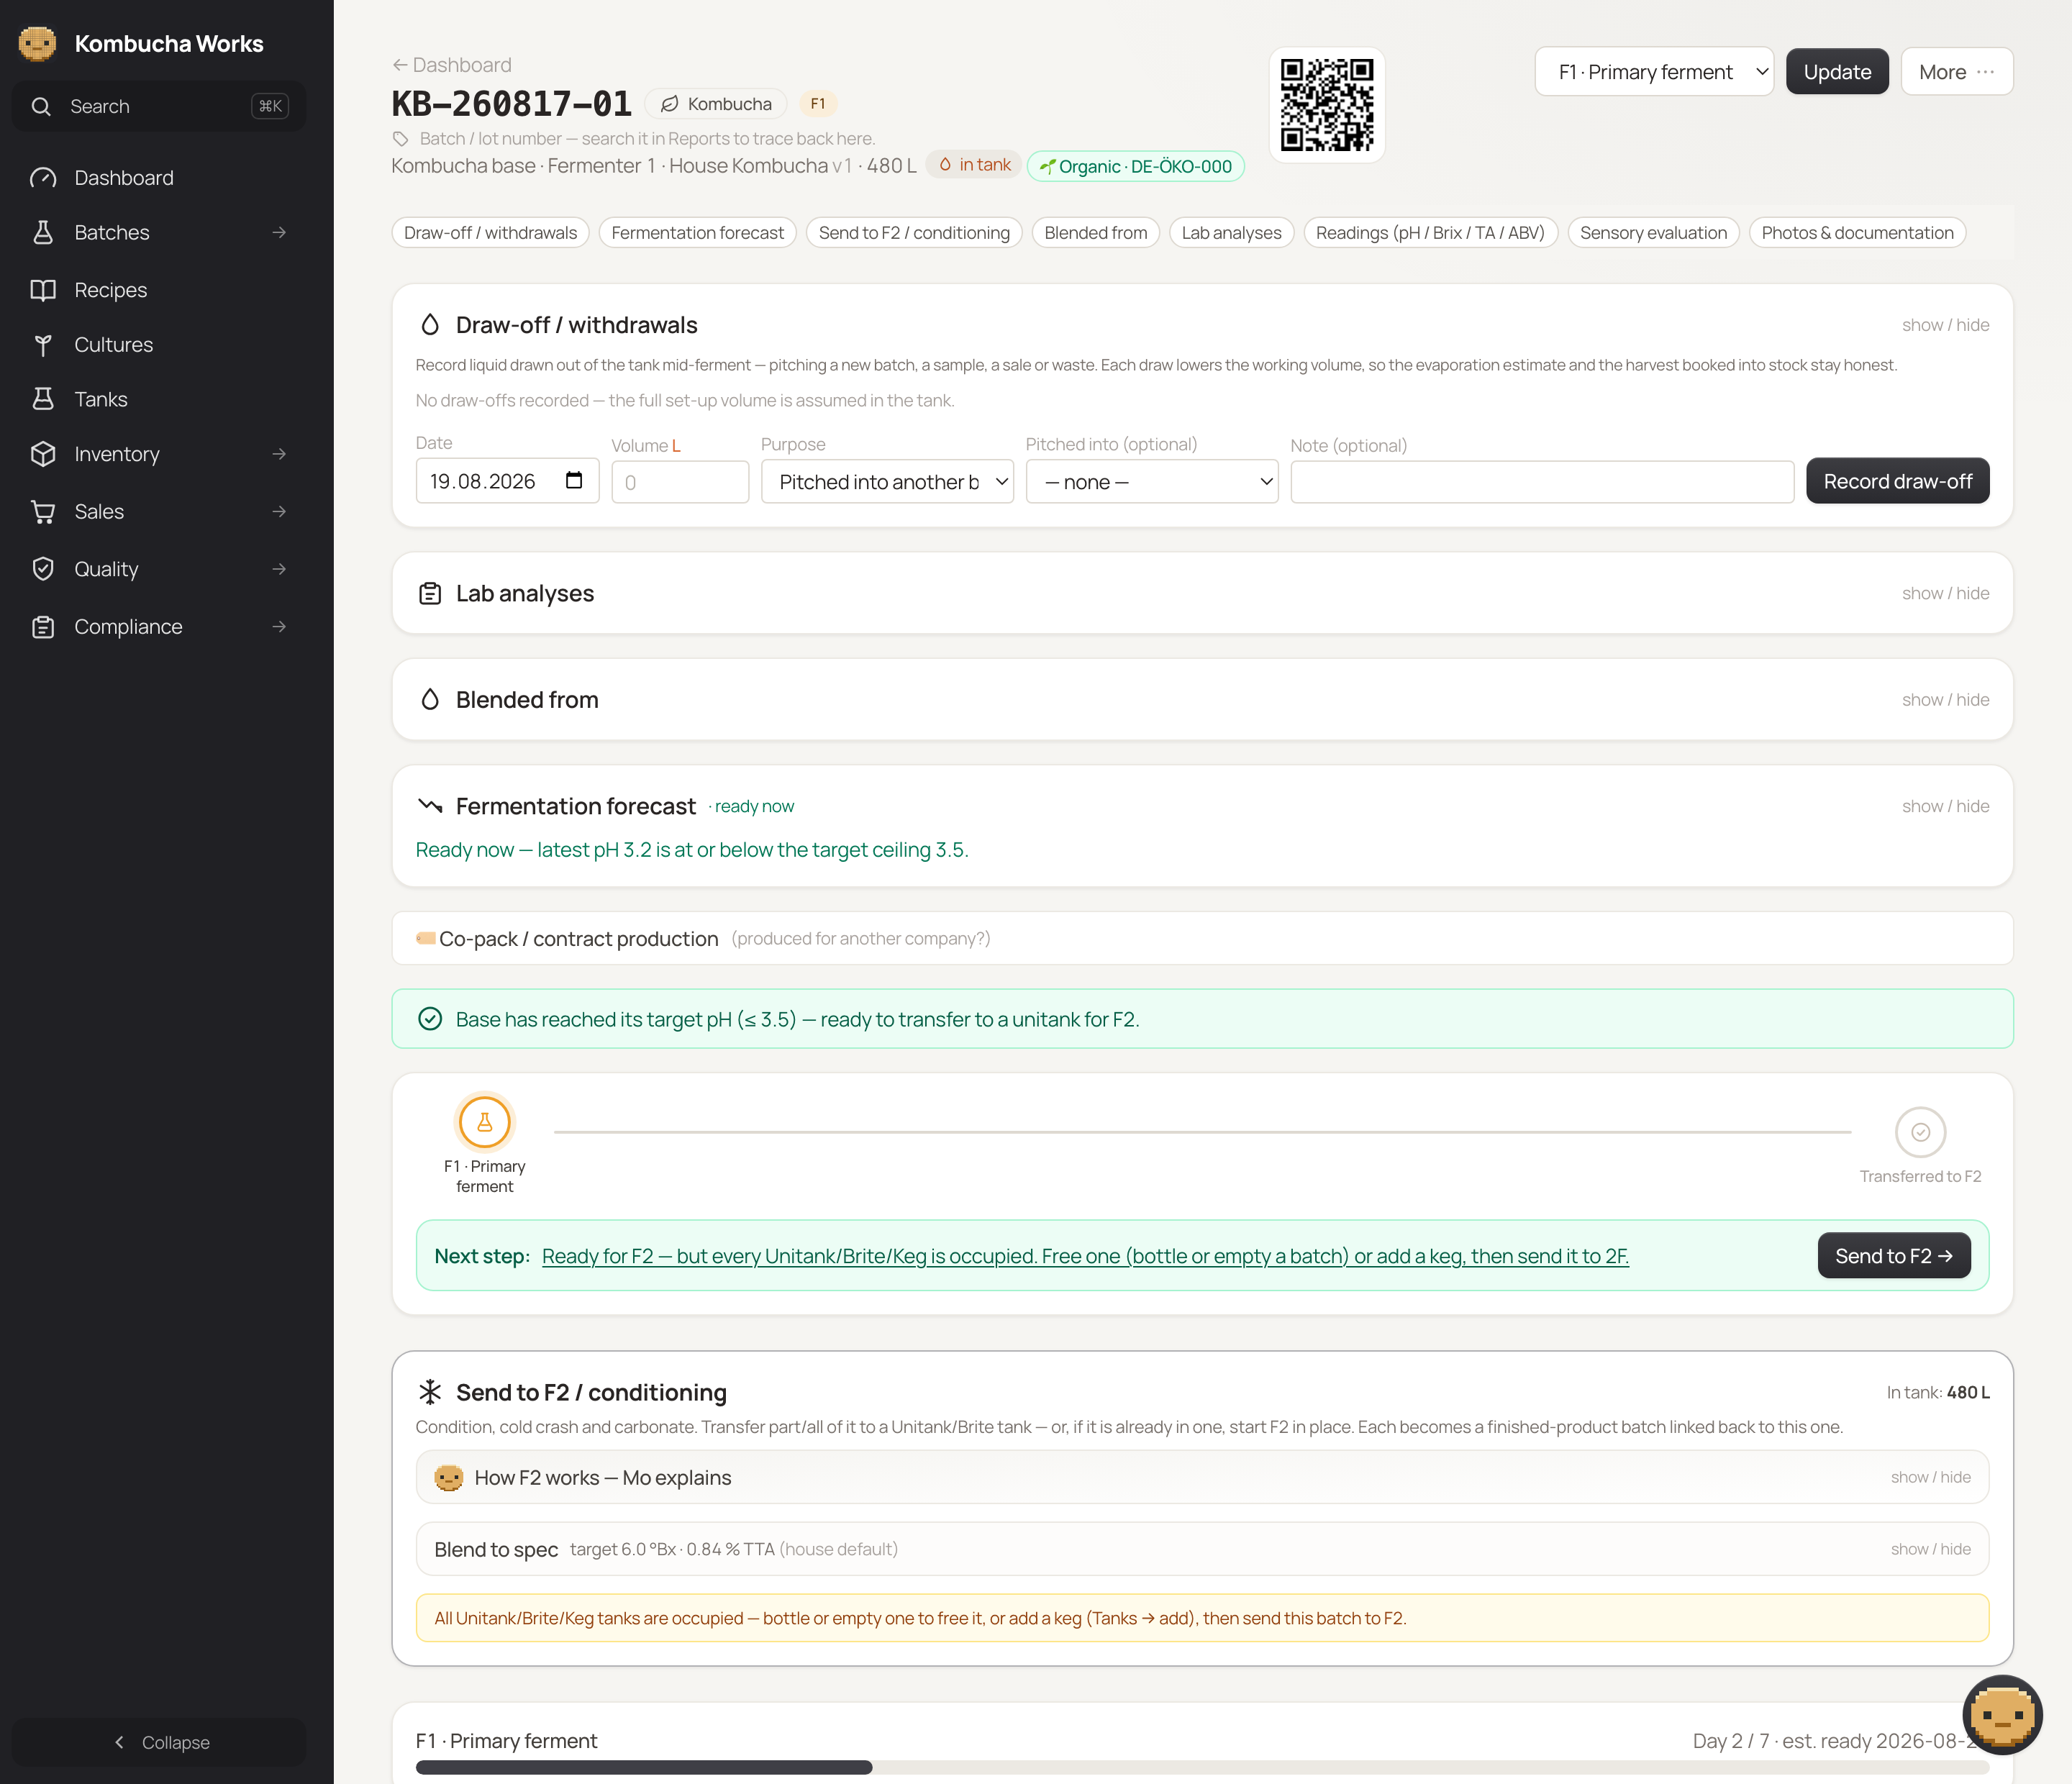Screen dimensions: 2072x1784
Task: Open the More menu
Action: [1957, 72]
